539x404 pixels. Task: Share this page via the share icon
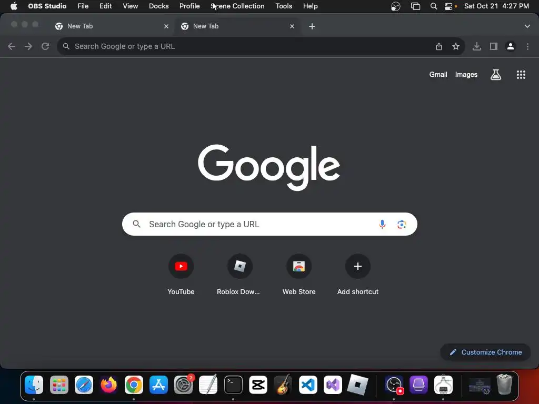coord(439,46)
